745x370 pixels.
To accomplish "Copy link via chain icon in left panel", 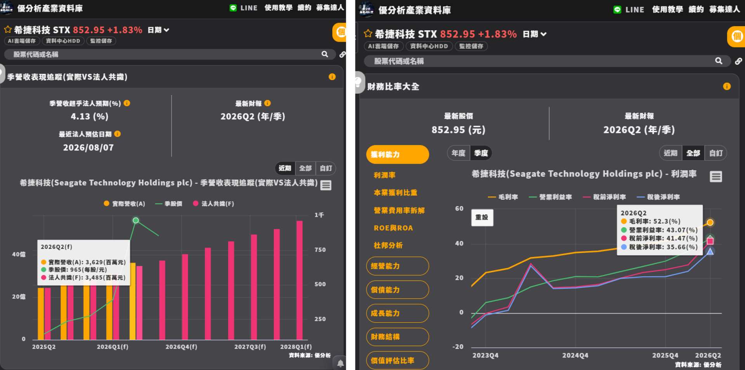I will pyautogui.click(x=342, y=54).
